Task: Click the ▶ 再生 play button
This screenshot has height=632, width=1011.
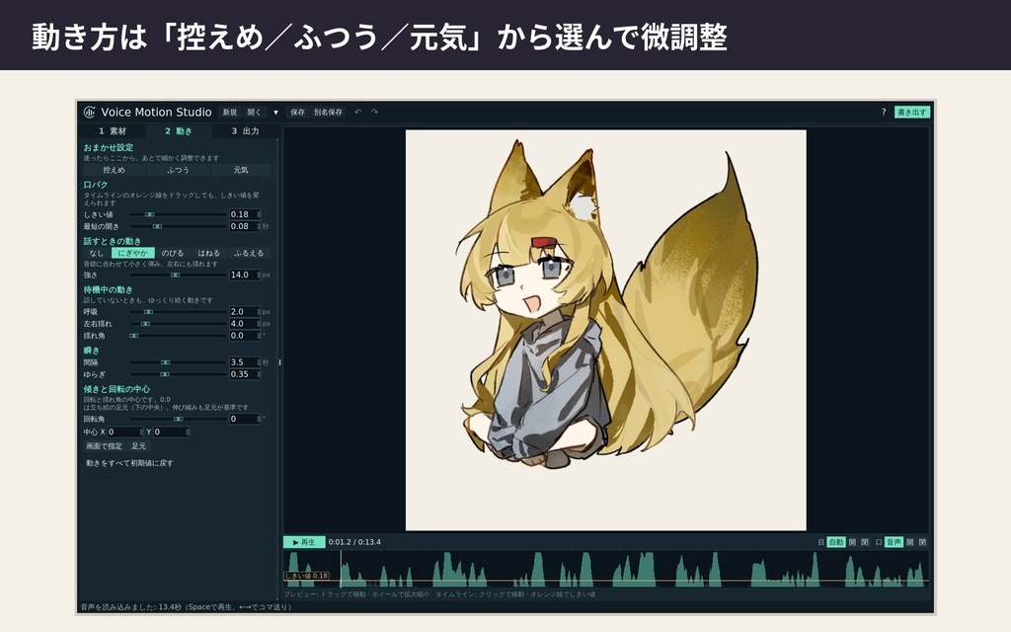Action: [304, 542]
